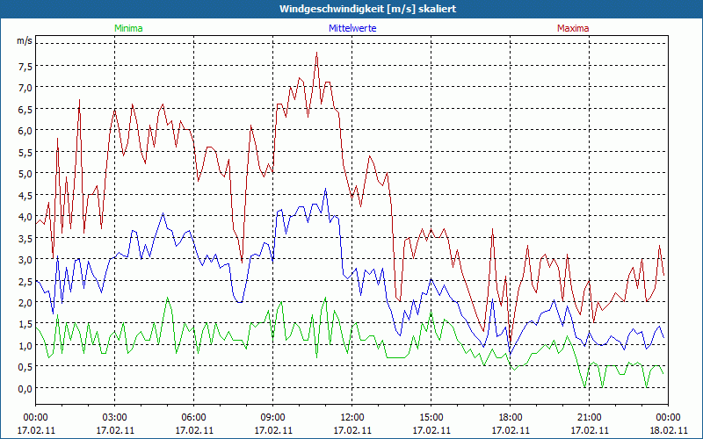
Task: Click the 3,5 y-axis value
Action: click(x=25, y=239)
